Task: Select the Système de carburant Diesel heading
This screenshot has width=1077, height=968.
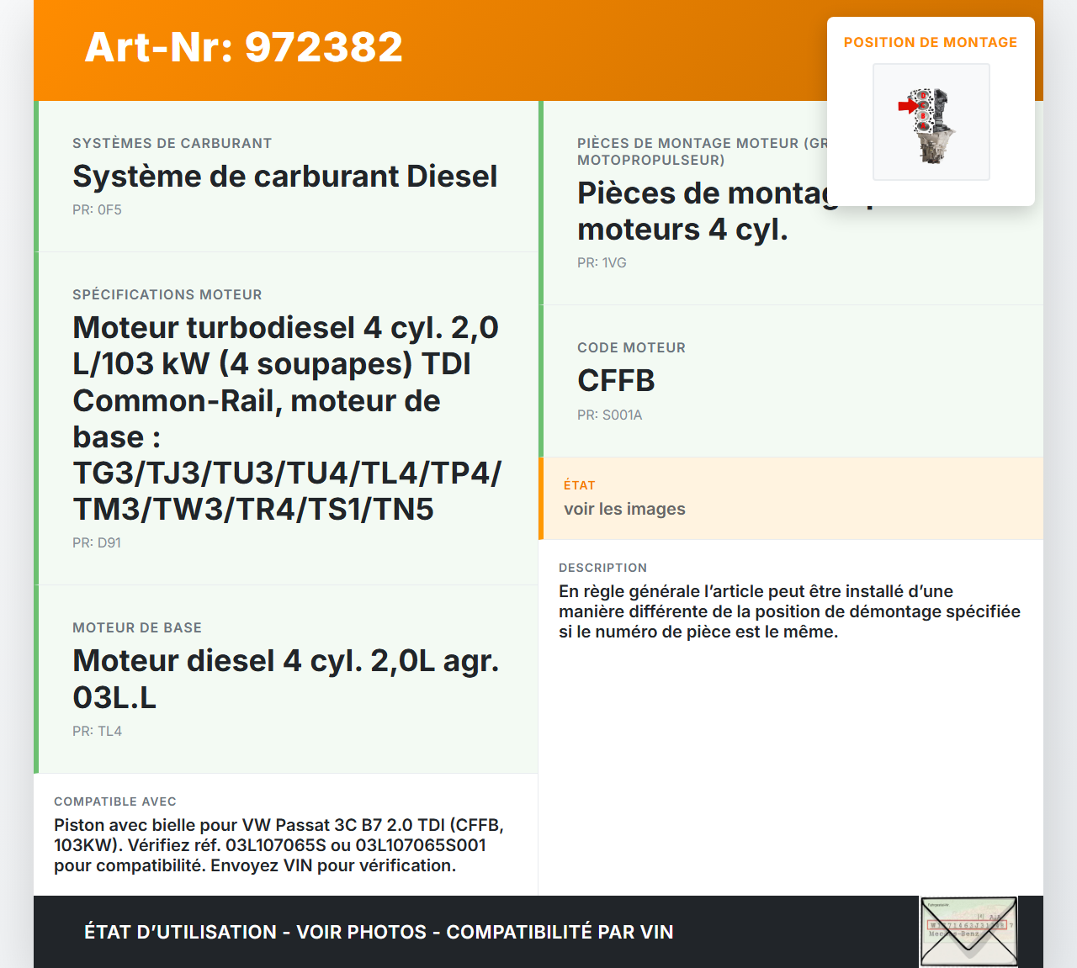Action: pyautogui.click(x=284, y=177)
